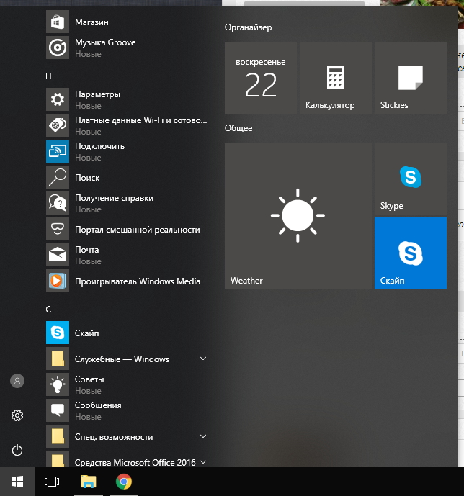
Task: Click the Получение справки label text
Action: click(x=114, y=198)
